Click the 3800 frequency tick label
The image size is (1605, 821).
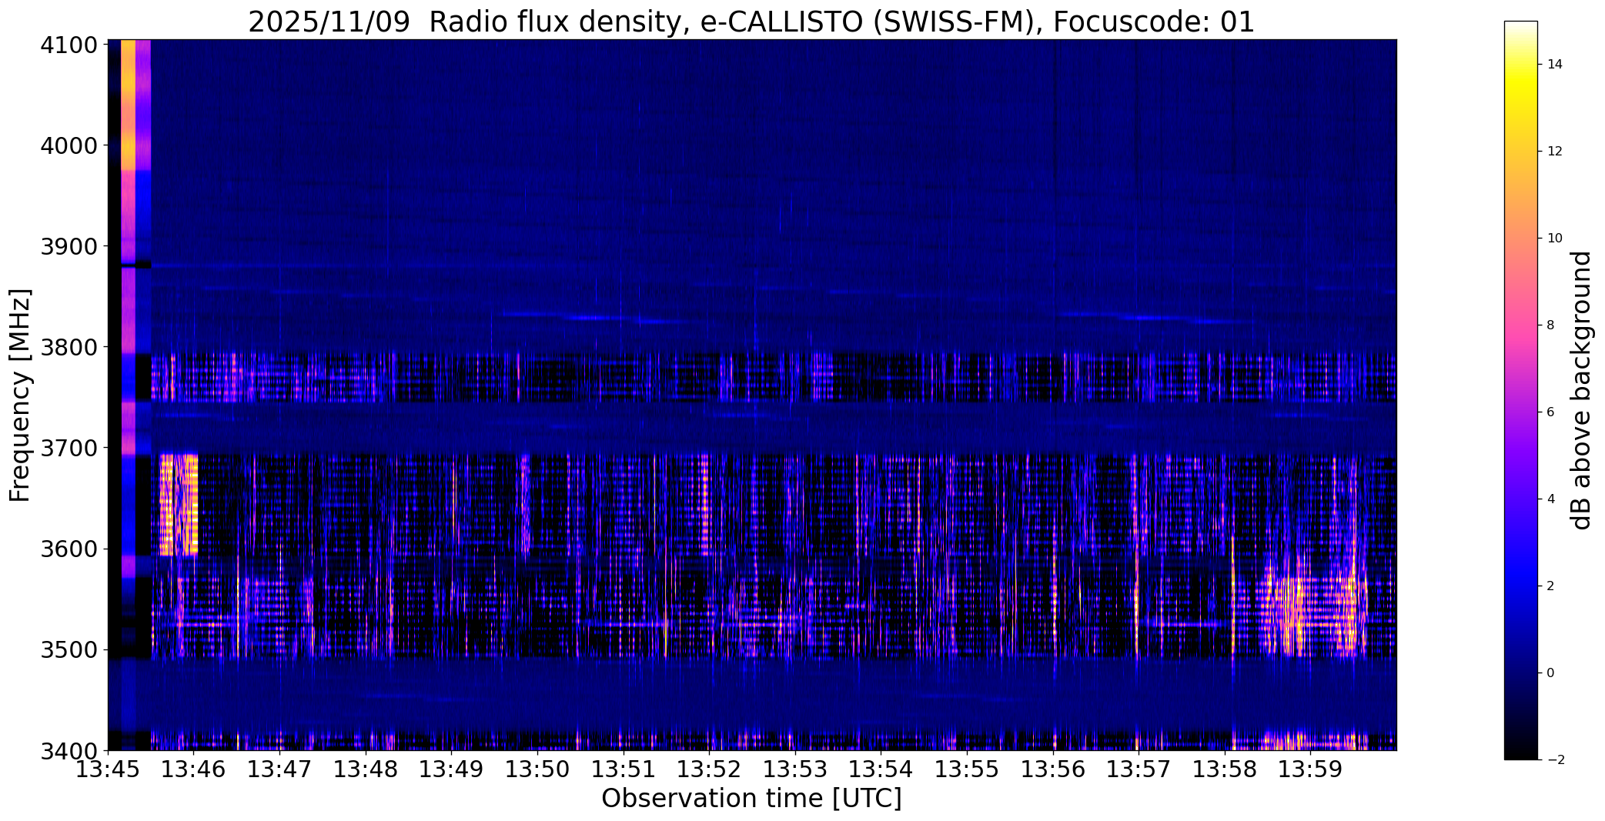click(x=69, y=347)
